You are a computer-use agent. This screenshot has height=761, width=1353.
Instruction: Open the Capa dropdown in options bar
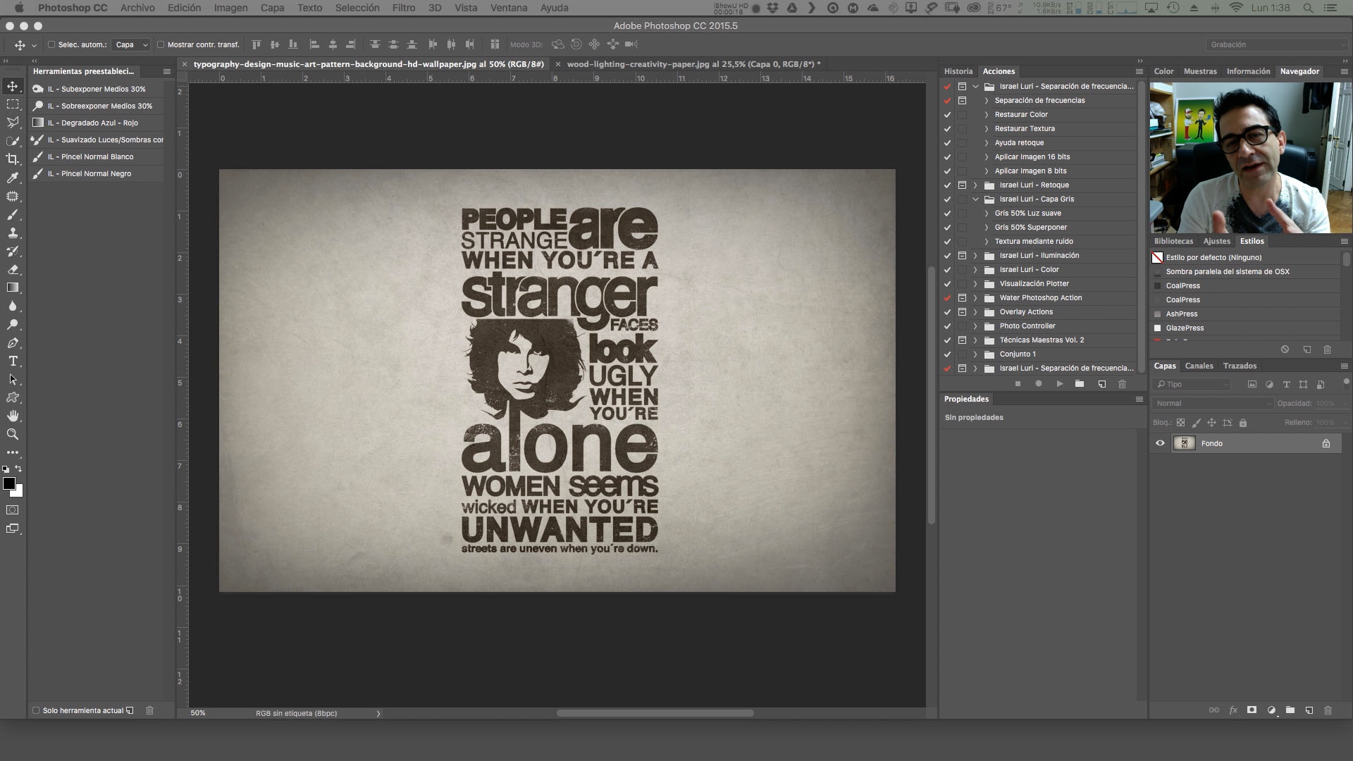pos(131,44)
